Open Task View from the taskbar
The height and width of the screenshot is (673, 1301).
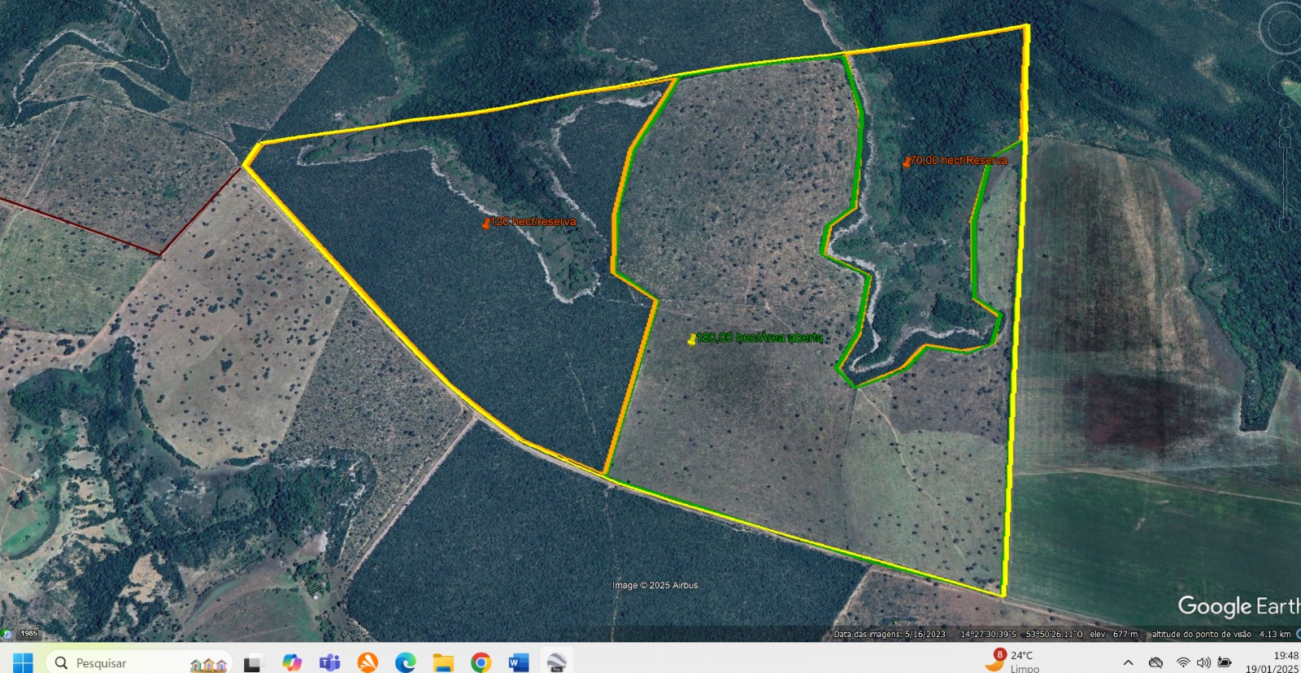tap(253, 663)
